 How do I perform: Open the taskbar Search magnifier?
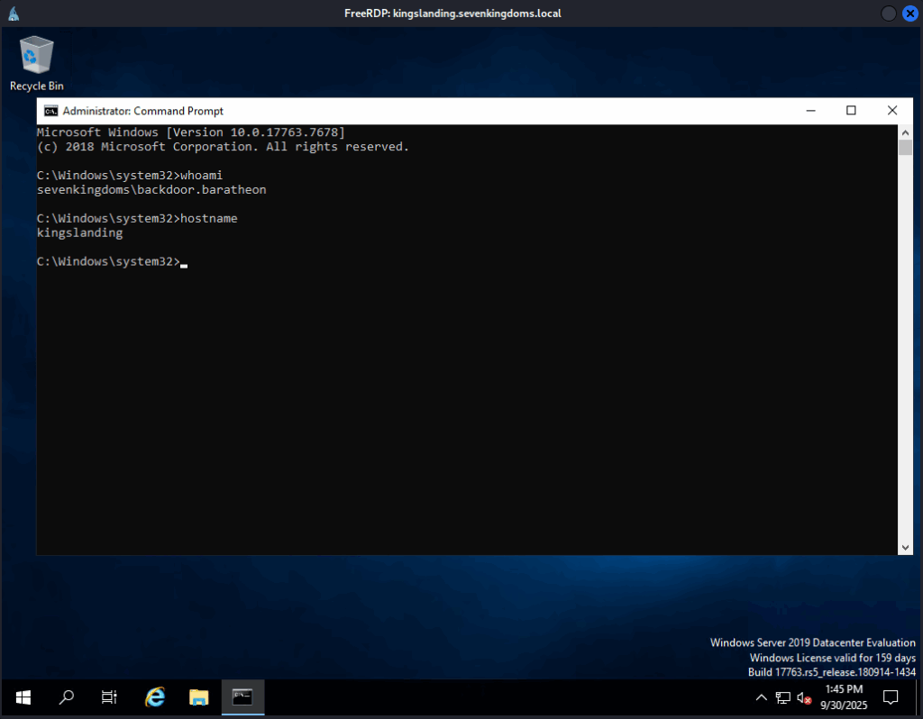point(67,696)
